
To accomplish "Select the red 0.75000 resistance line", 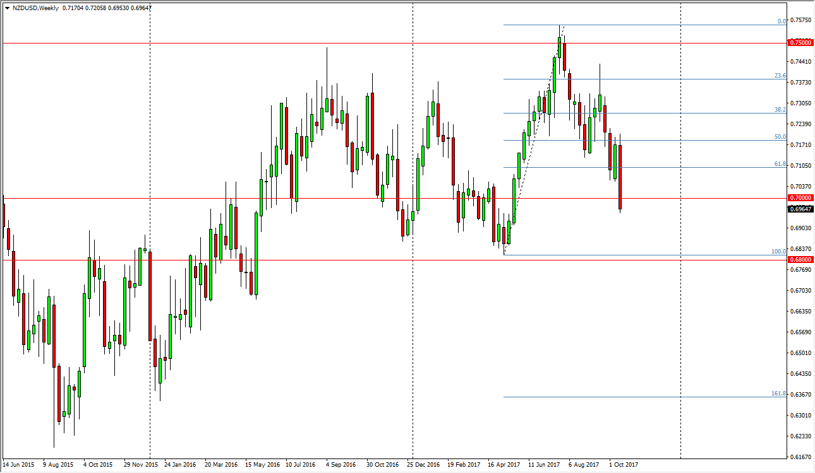I will point(253,43).
